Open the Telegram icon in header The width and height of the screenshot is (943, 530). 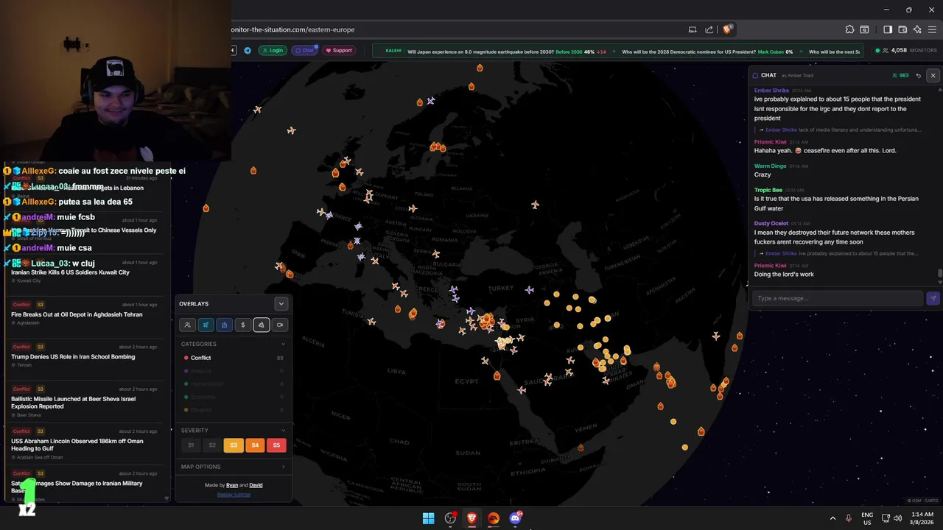[x=248, y=50]
